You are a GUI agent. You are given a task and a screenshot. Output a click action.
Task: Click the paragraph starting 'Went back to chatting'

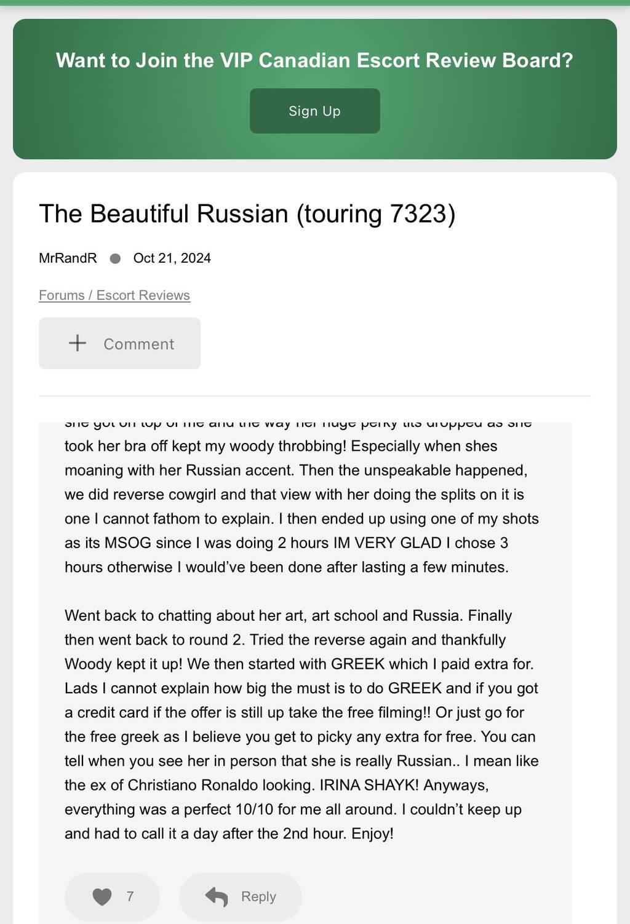288,616
